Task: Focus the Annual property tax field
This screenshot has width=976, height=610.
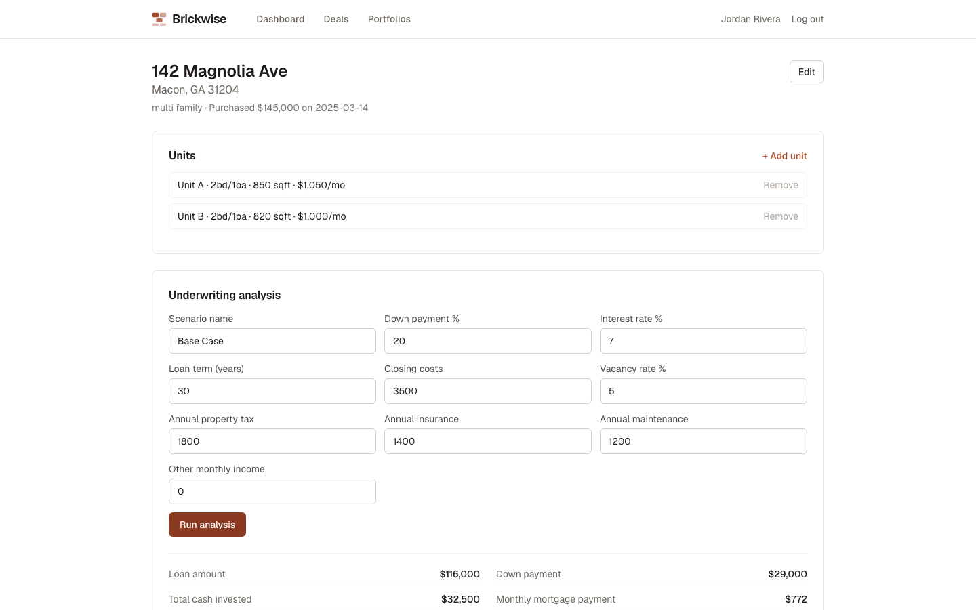Action: (272, 441)
